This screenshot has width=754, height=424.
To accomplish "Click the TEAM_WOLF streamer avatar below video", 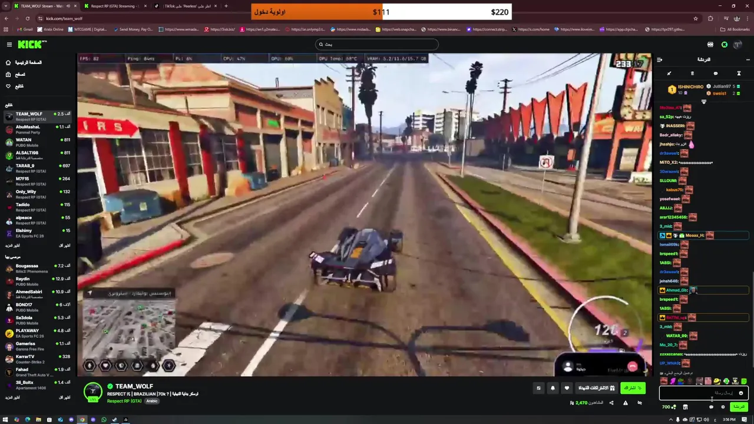I will 92,392.
